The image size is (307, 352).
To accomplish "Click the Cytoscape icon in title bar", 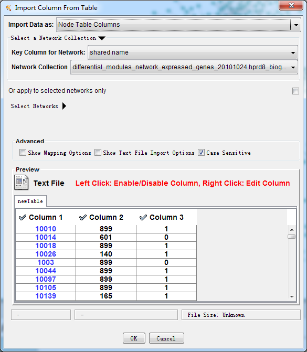I will [8, 8].
